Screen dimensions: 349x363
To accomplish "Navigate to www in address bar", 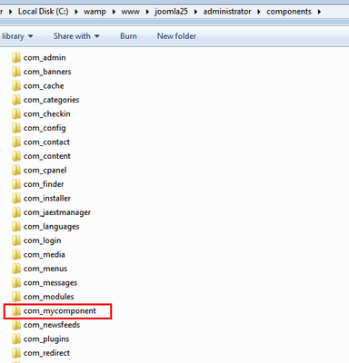I will [x=130, y=12].
